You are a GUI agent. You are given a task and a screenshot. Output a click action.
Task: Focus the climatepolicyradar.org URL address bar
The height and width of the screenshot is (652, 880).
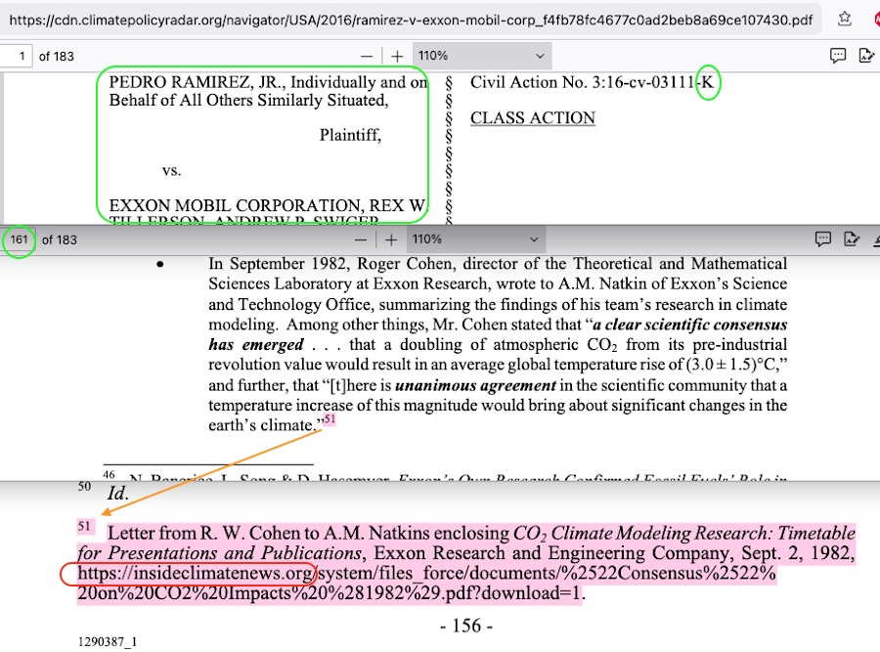411,20
